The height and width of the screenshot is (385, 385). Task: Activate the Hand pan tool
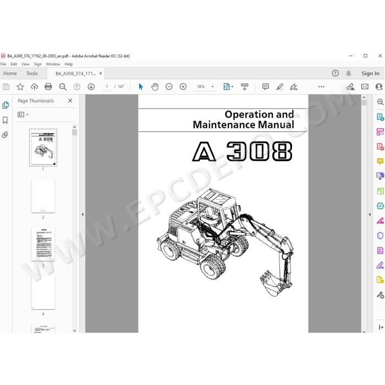click(x=155, y=87)
